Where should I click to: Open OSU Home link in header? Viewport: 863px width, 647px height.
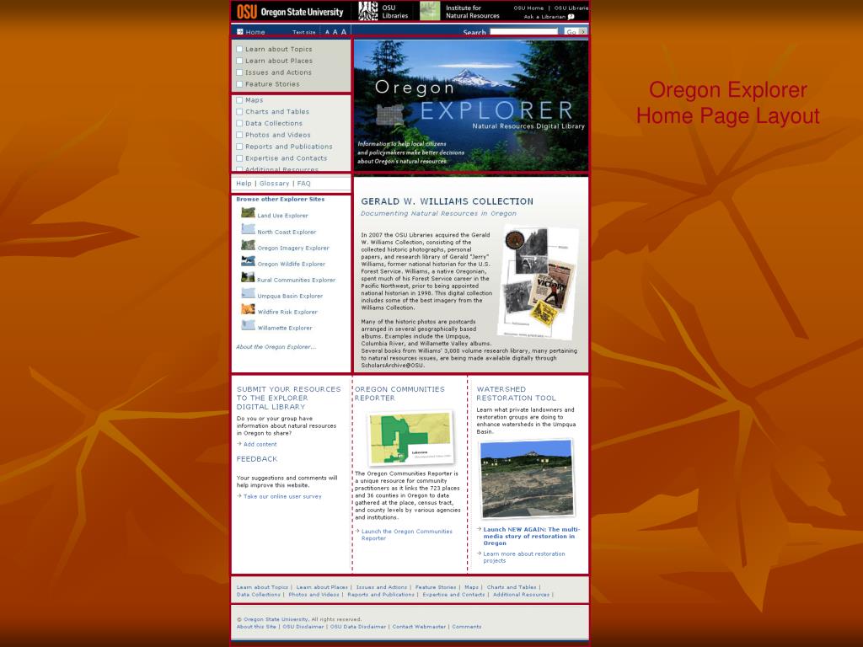click(x=528, y=8)
